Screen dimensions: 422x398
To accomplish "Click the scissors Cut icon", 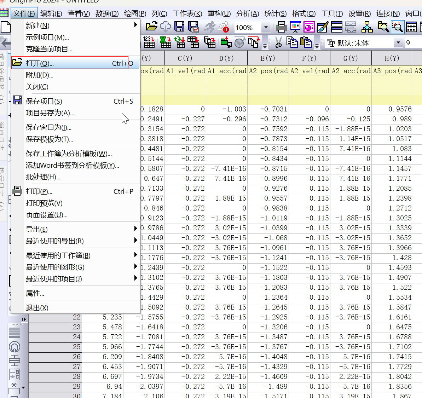I will [x=278, y=42].
